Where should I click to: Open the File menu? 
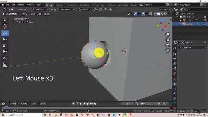(7, 5)
